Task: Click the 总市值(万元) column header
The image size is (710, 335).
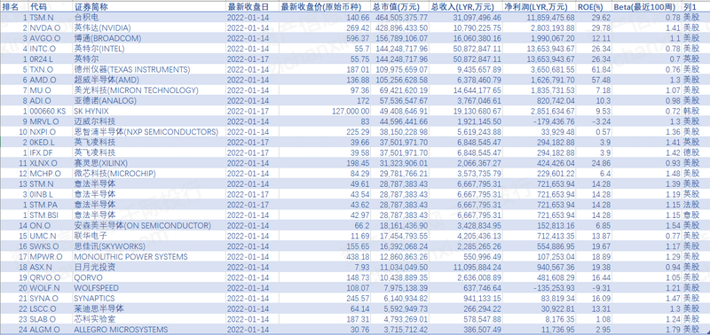Action: [x=396, y=8]
